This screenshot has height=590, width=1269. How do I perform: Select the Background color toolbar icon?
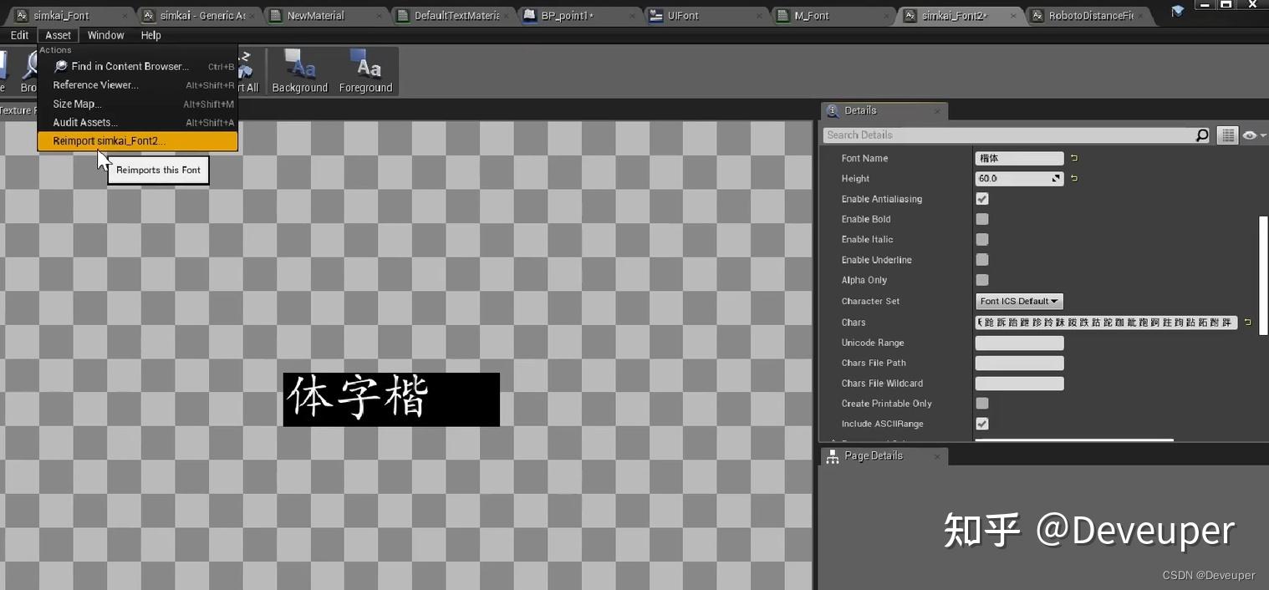(x=299, y=71)
